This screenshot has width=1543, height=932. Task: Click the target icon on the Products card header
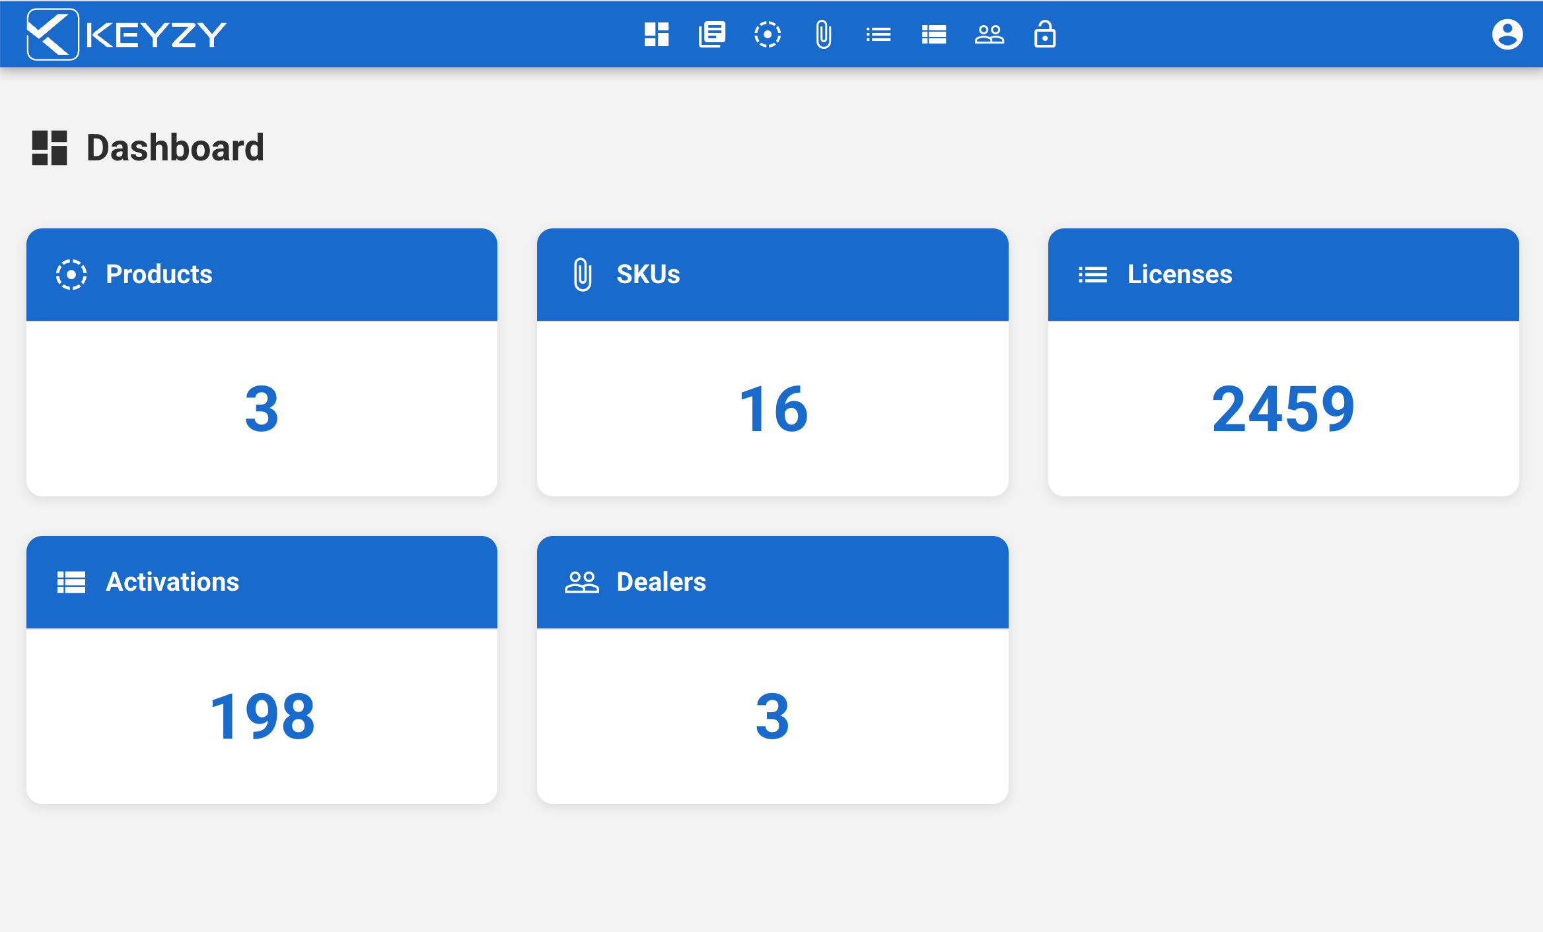coord(71,274)
